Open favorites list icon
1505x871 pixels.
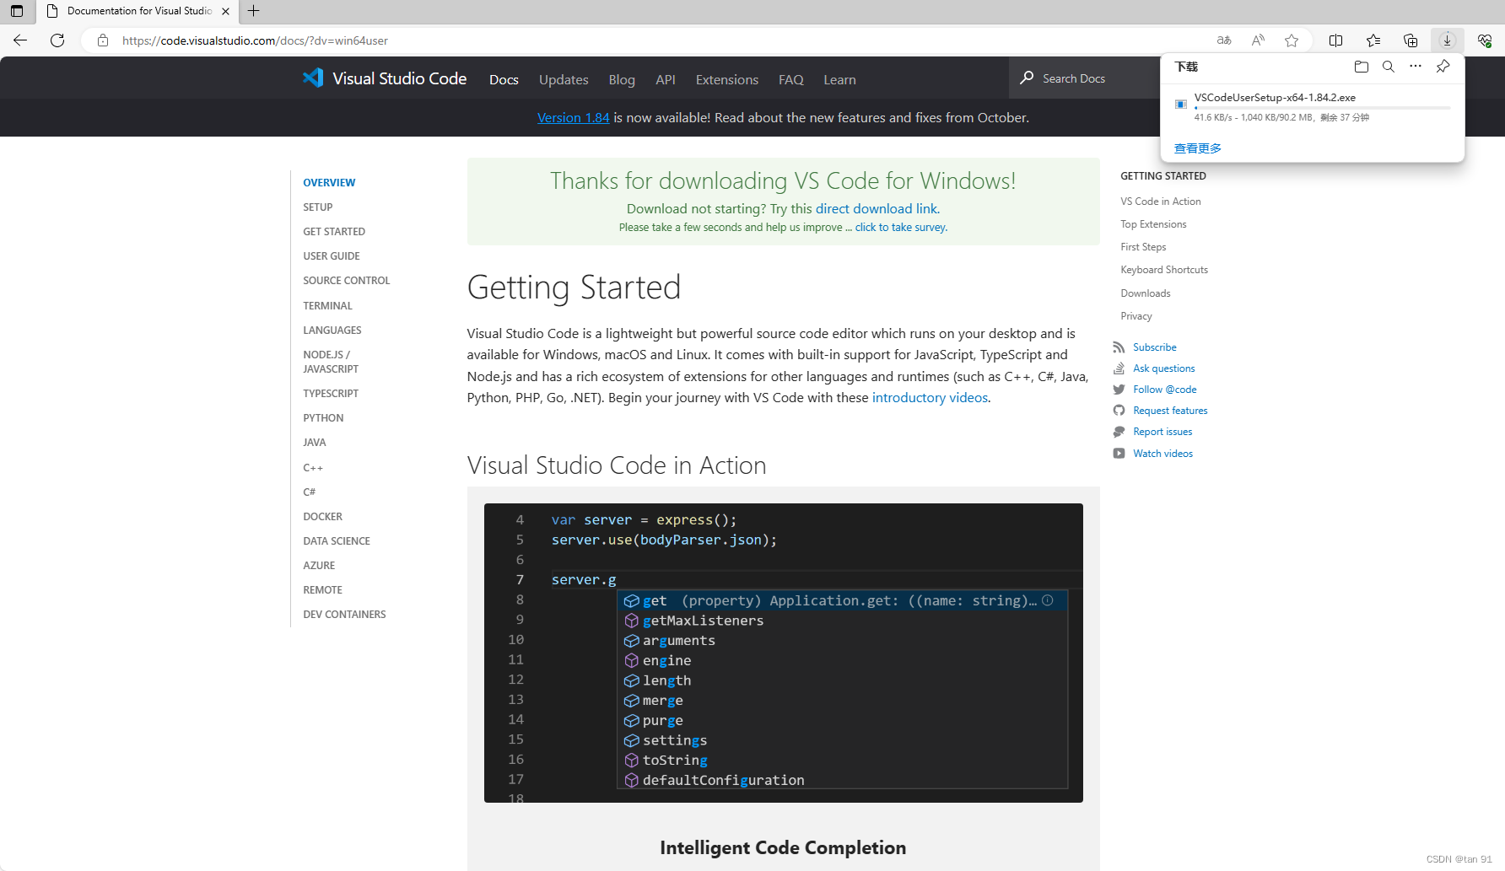1373,40
